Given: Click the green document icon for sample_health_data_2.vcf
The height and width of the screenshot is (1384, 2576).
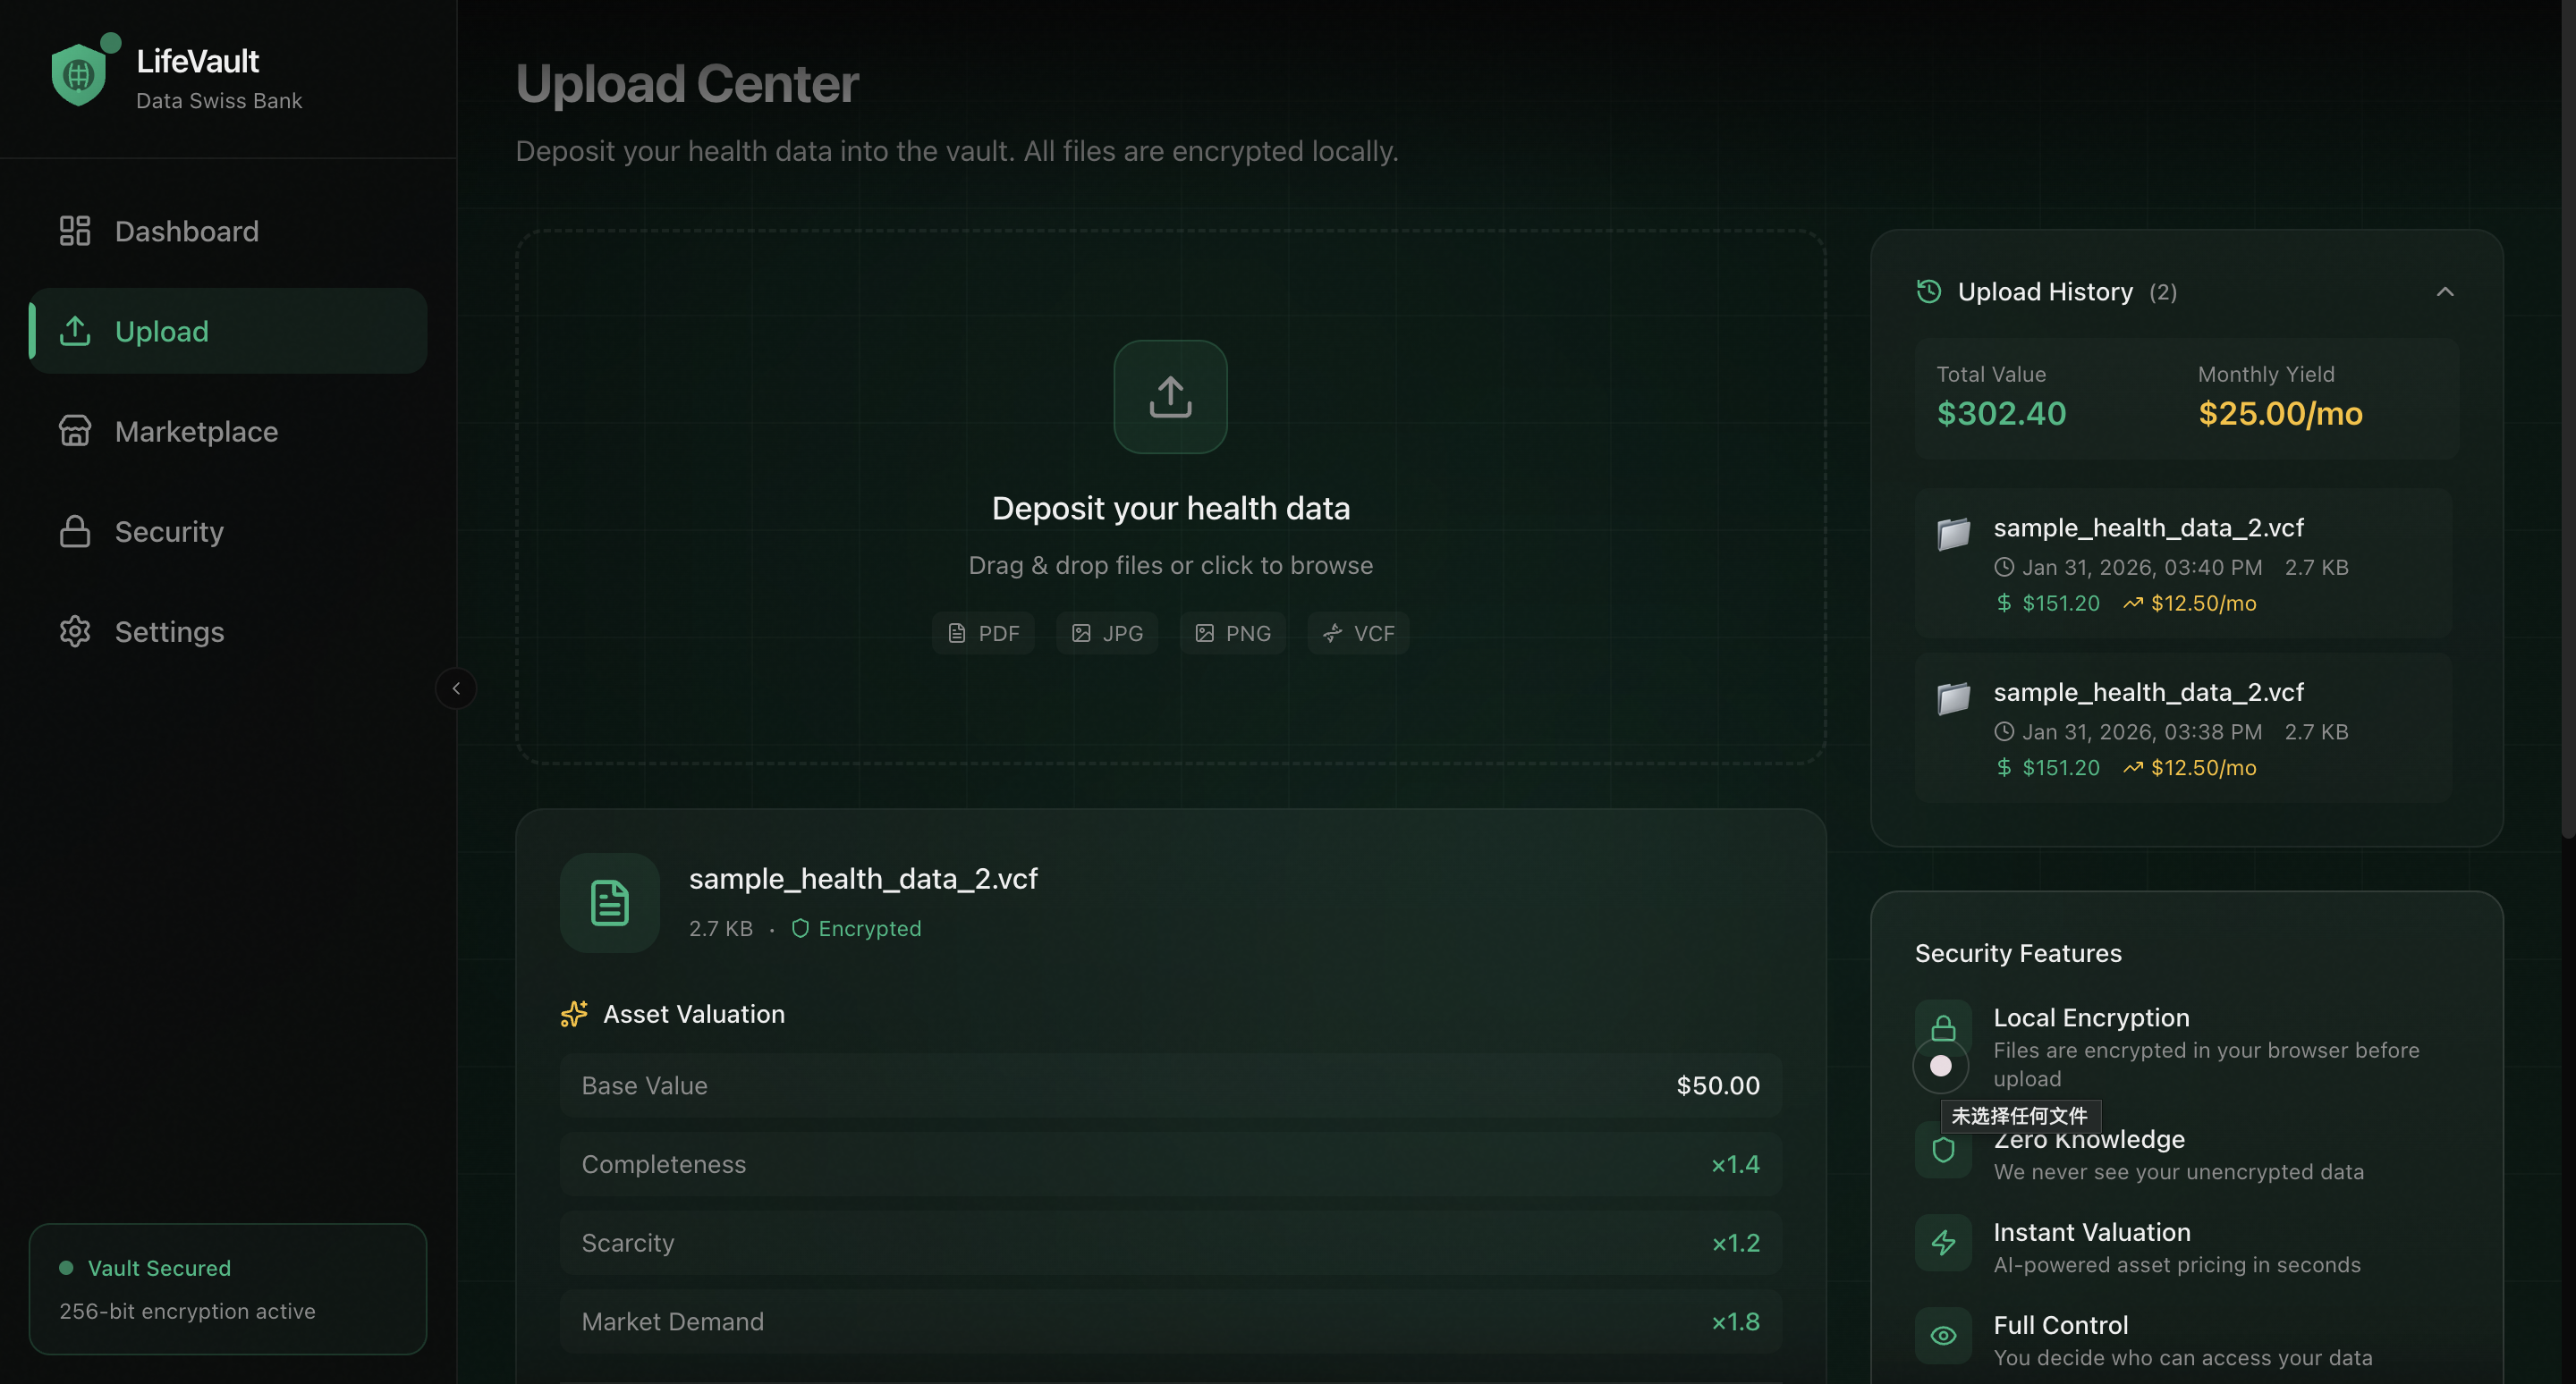Looking at the screenshot, I should [609, 902].
